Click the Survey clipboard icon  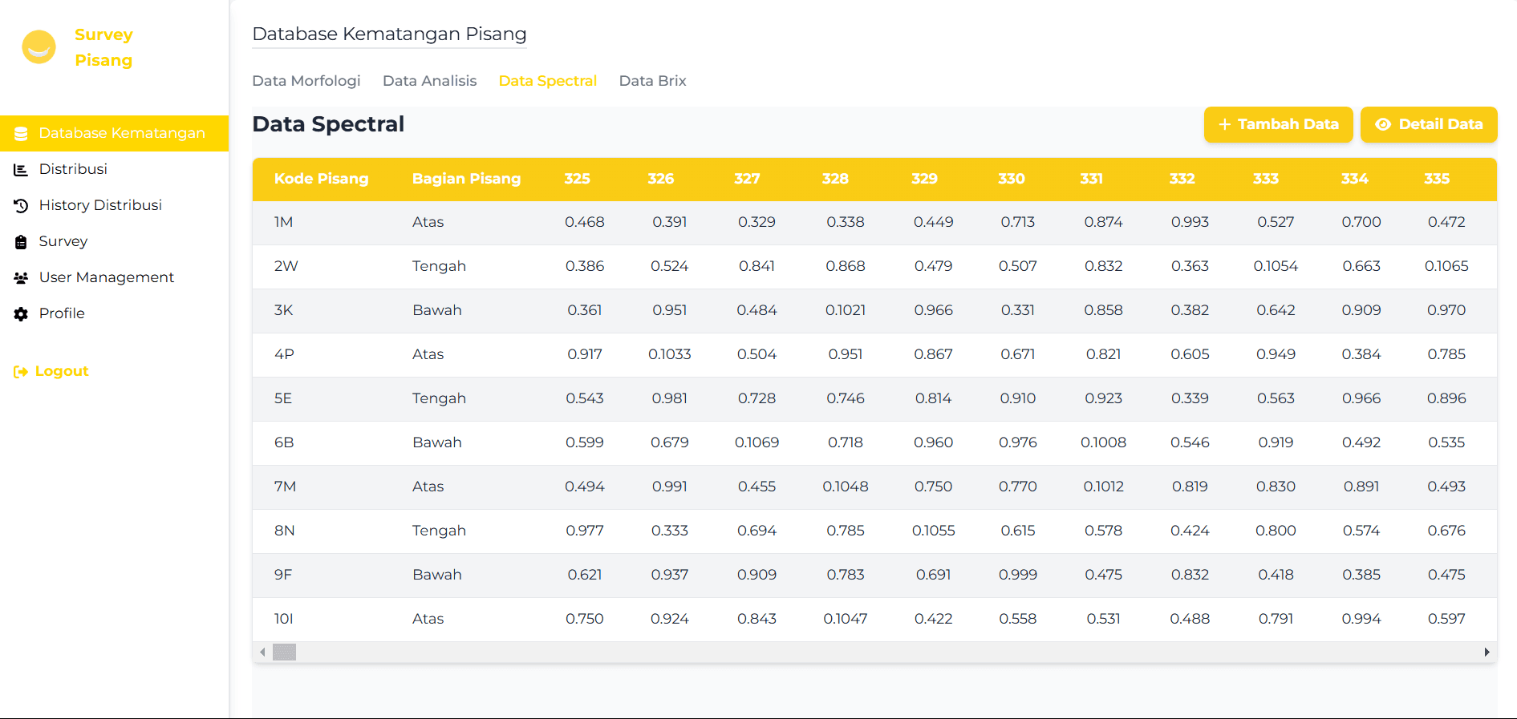pos(21,242)
